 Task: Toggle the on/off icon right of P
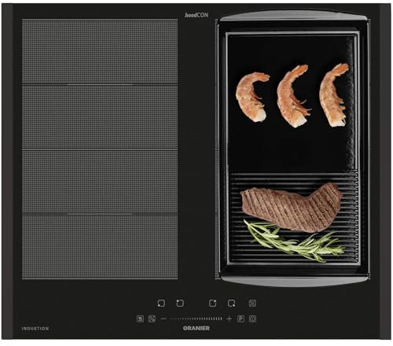point(252,318)
